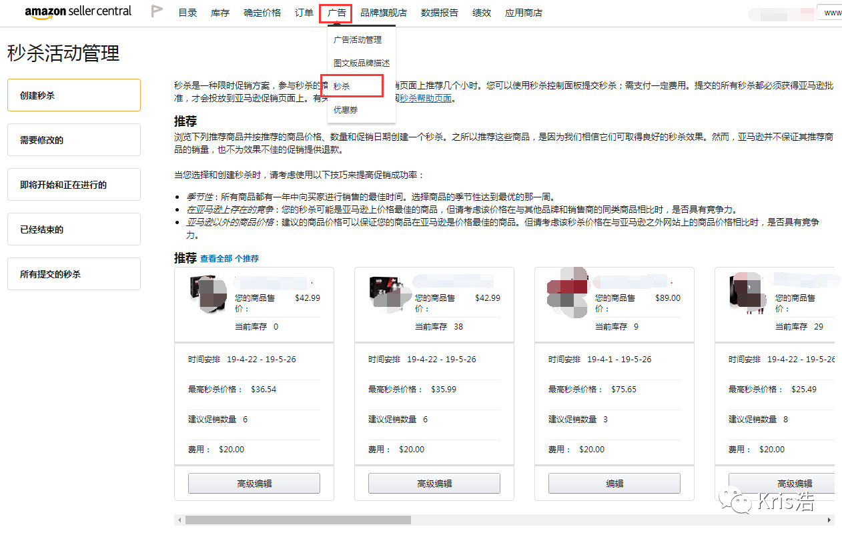Image resolution: width=842 pixels, height=539 pixels.
Task: Click the 所有提交的秒杀 sidebar button
Action: click(x=73, y=274)
